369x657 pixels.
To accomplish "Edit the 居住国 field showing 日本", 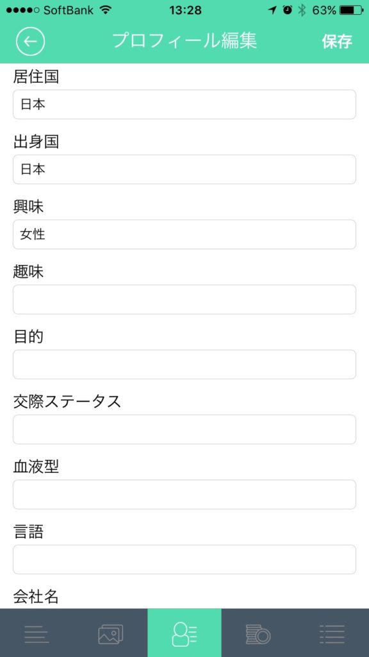I will (184, 105).
